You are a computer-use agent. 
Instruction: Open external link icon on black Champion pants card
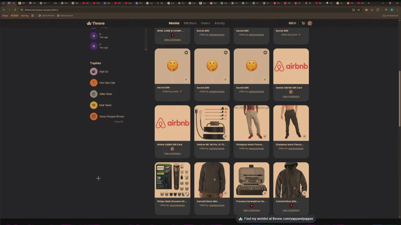tap(304, 136)
